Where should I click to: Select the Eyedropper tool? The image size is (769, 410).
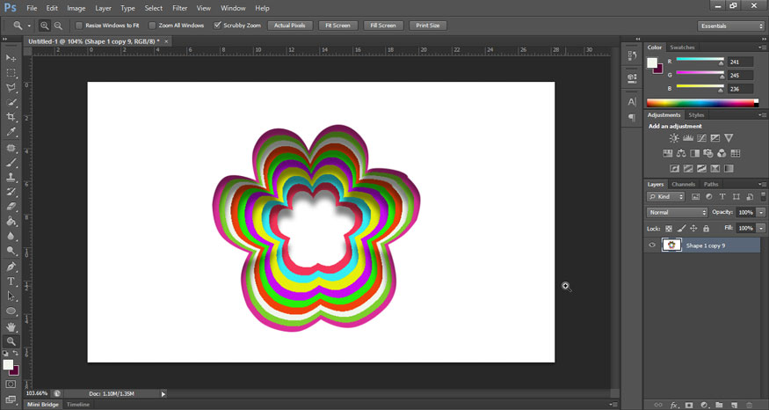coord(11,132)
